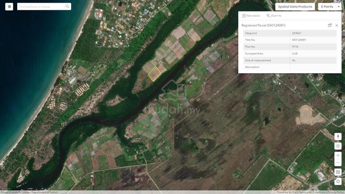Screen dimensions: 345x194
Task: Click the Registered Parcel (043124081) title
Action: point(264,25)
